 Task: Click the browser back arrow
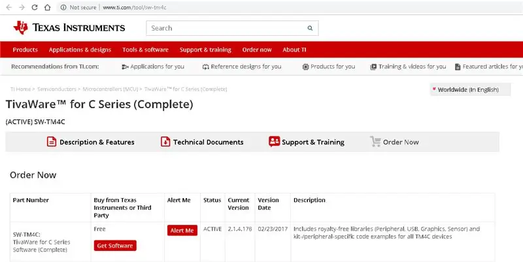9,7
